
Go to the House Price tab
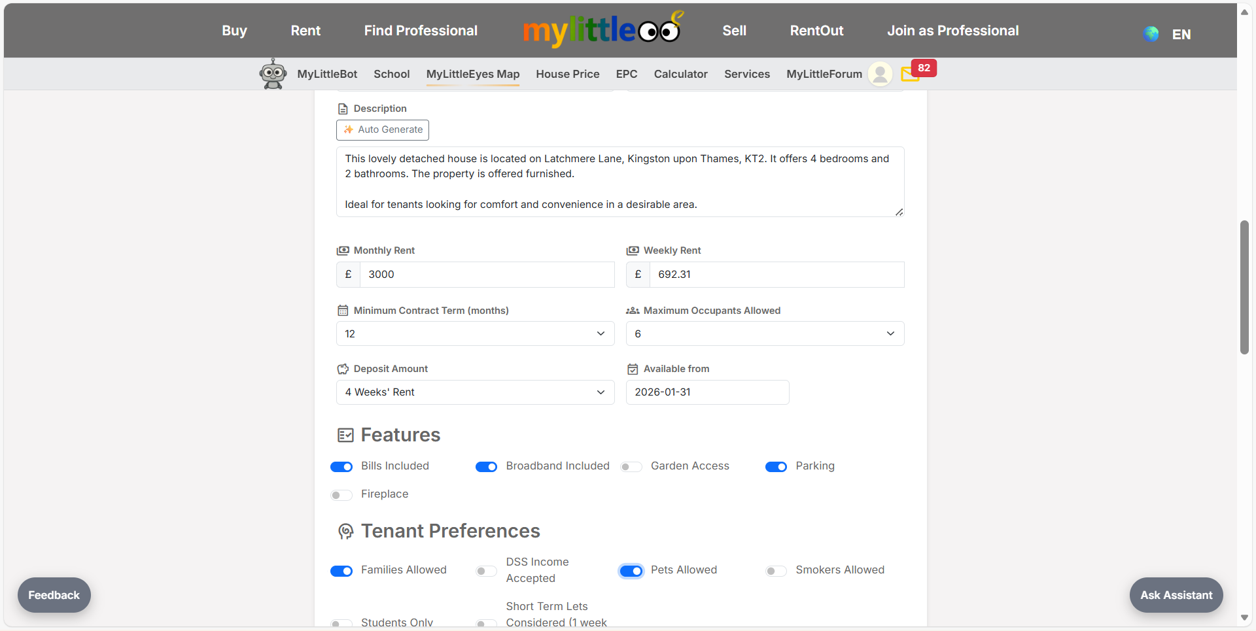567,75
